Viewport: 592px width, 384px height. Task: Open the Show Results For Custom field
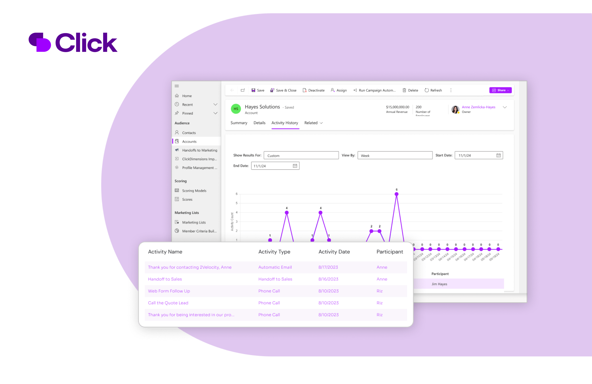point(301,155)
